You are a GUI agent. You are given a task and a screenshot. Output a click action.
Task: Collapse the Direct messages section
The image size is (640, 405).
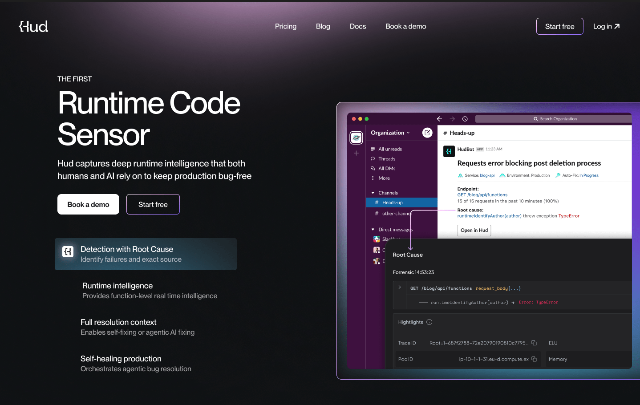coord(373,230)
